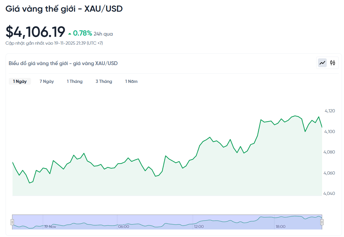Switch chart to "1 Năm" range

point(131,81)
